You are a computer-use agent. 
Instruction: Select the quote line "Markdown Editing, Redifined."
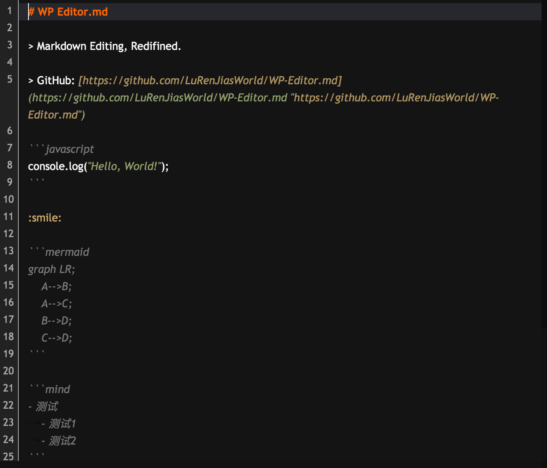pos(109,46)
